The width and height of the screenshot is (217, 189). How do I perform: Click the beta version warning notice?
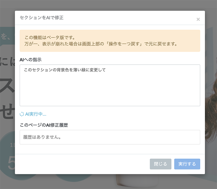110,41
